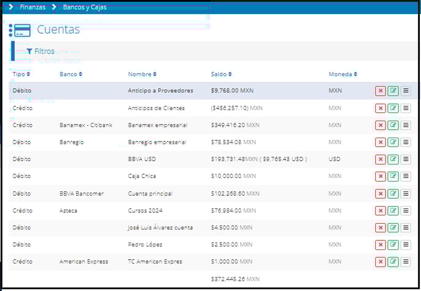This screenshot has height=291, width=421.
Task: Sort table by Tipo column
Action: point(21,75)
